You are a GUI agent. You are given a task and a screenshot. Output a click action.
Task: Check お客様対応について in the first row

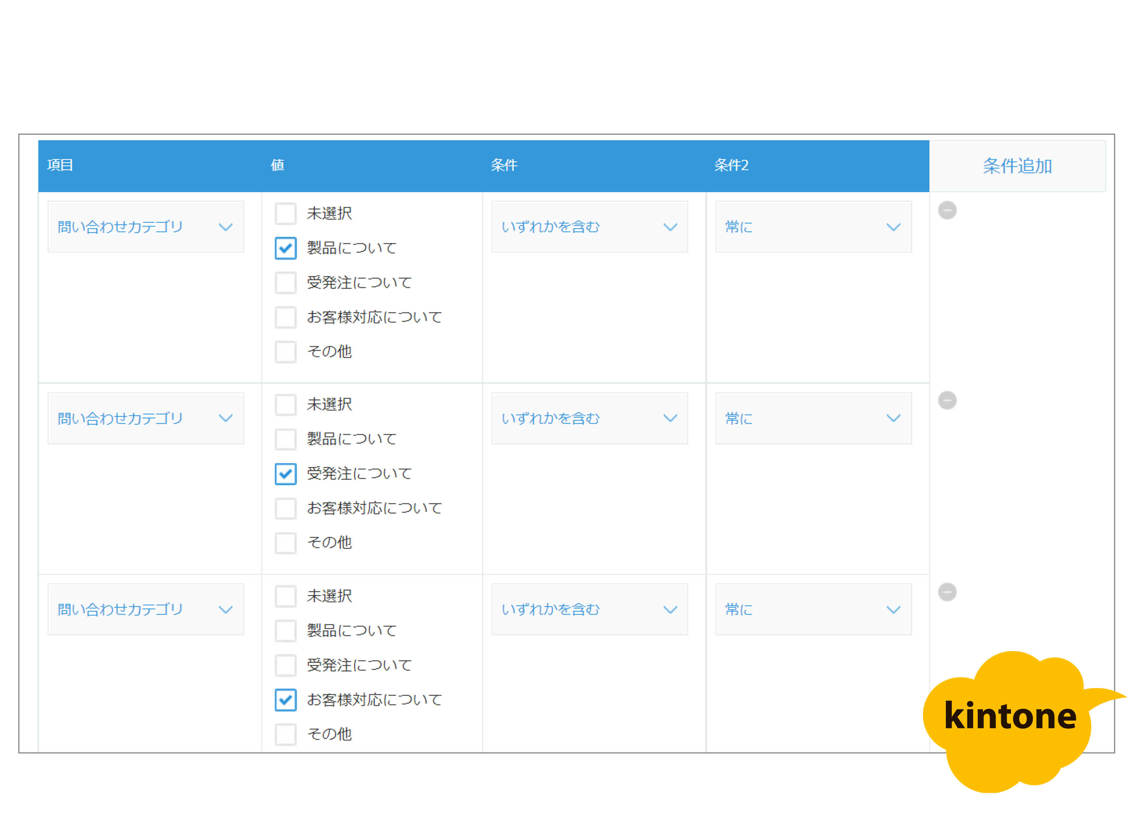[x=286, y=317]
